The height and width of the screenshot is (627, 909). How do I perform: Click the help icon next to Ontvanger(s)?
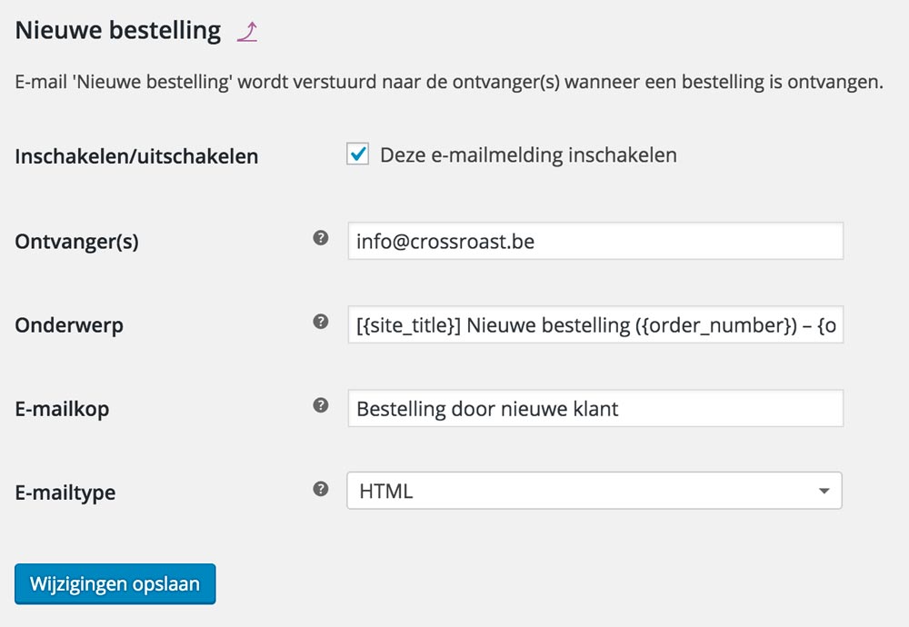(x=320, y=239)
